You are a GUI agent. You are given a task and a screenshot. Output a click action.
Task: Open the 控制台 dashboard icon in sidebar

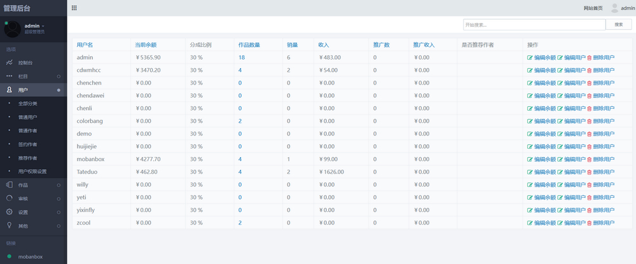9,62
